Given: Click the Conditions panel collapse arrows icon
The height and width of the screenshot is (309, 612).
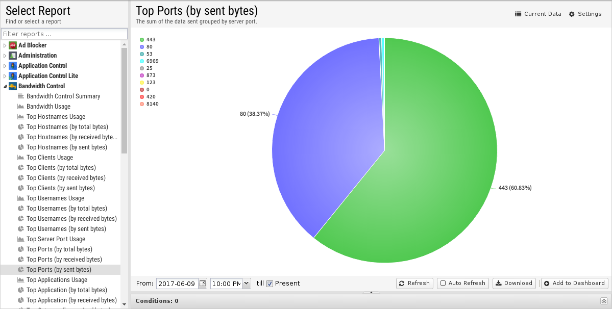Looking at the screenshot, I should (x=604, y=301).
